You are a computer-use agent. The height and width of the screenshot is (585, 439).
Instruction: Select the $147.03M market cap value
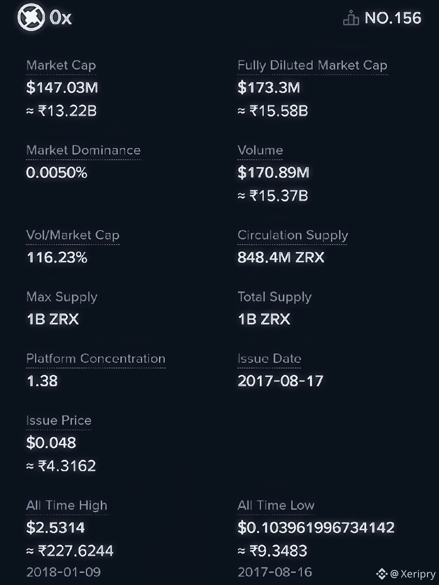[62, 87]
